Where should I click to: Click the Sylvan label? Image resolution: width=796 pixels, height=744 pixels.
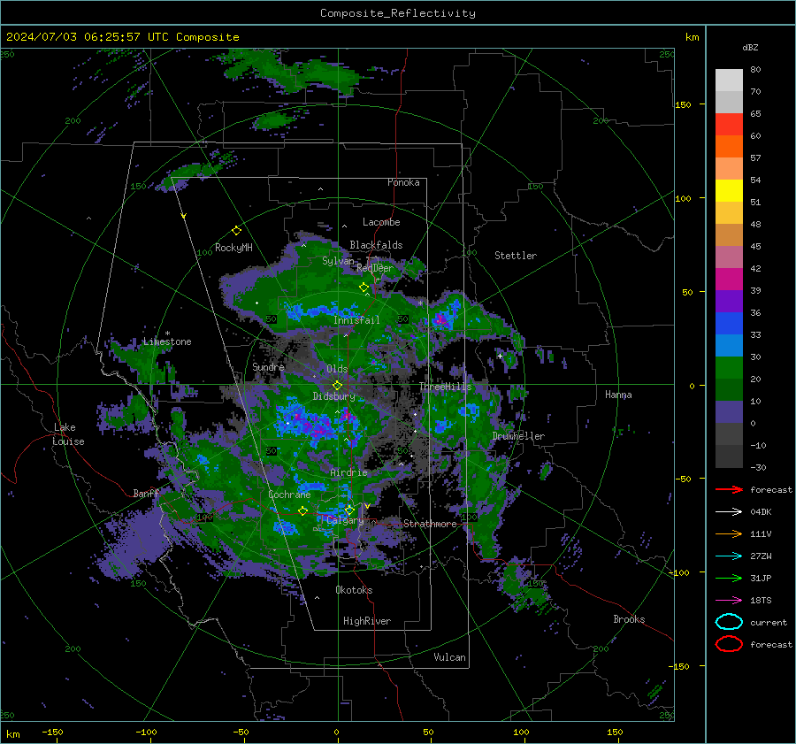[x=338, y=261]
